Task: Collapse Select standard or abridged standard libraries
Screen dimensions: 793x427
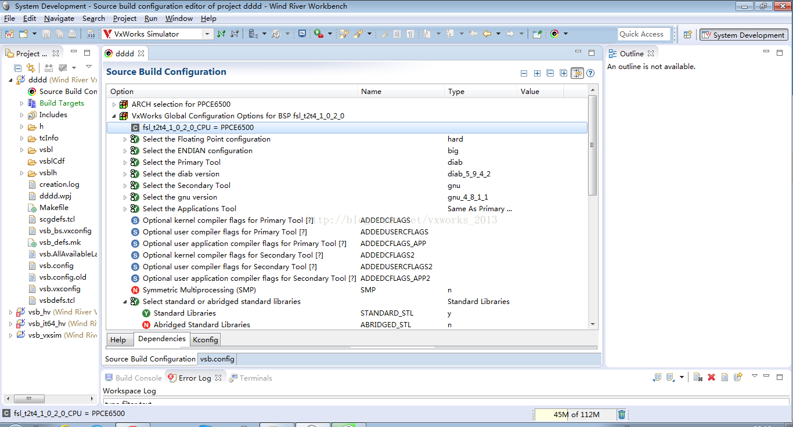Action: click(x=125, y=302)
